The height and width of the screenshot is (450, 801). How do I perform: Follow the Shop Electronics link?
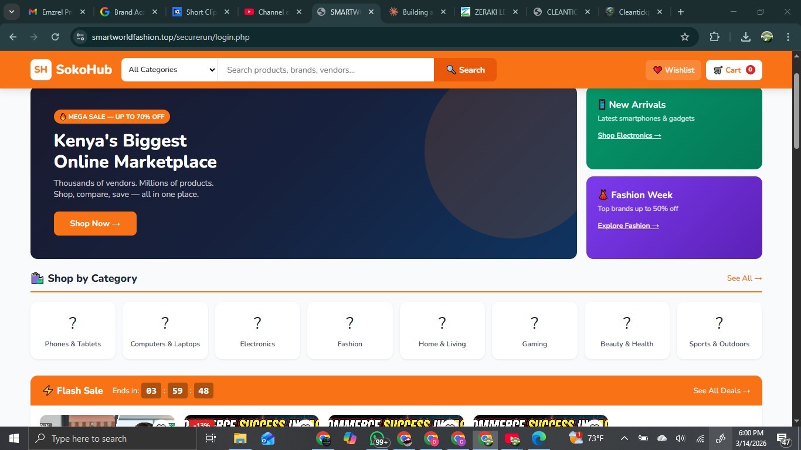coord(629,135)
